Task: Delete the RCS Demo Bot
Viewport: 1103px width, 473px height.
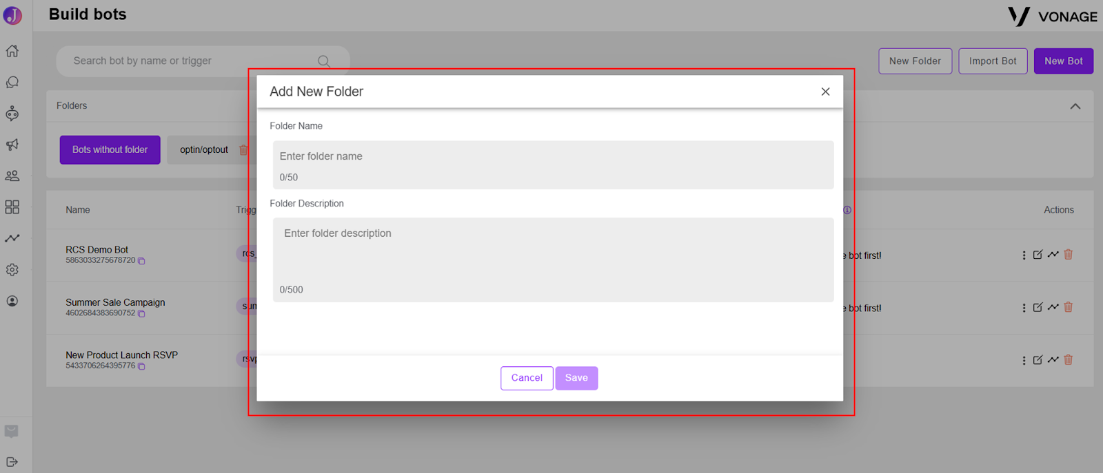Action: point(1068,255)
